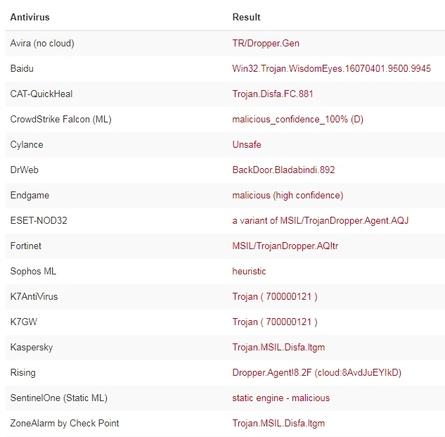Image resolution: width=445 pixels, height=437 pixels.
Task: Select the CrowdStrike Falcon (ML) entry
Action: [60, 120]
